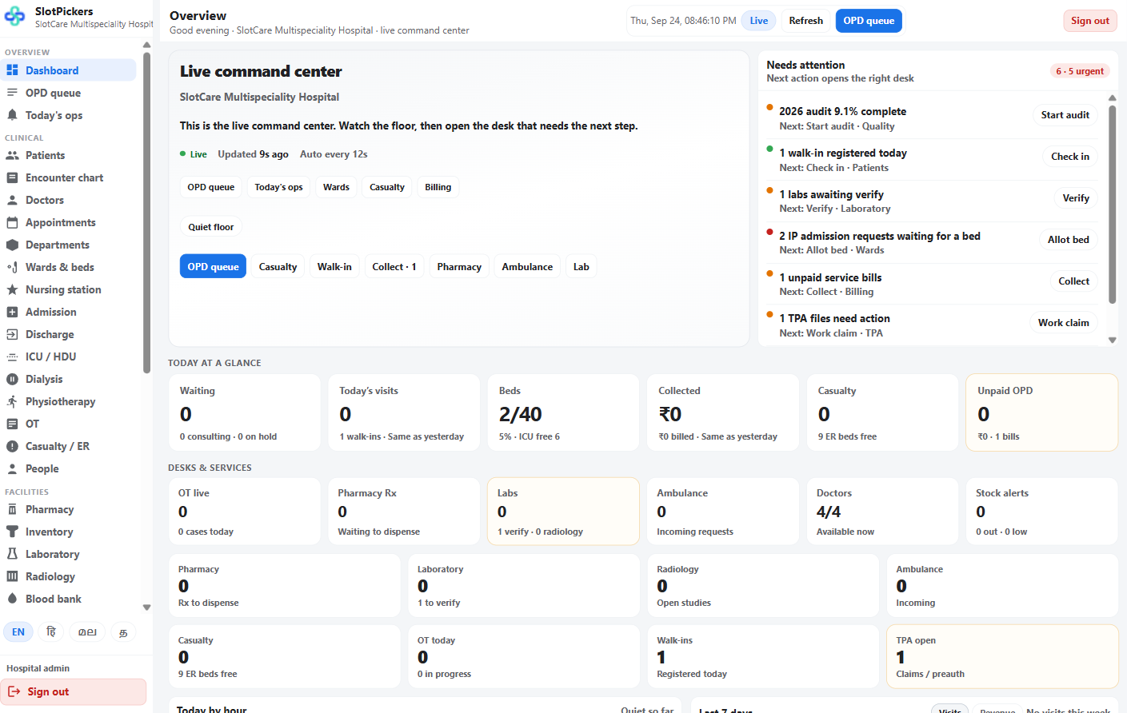
Task: Open the Wards quick link chip
Action: [336, 187]
